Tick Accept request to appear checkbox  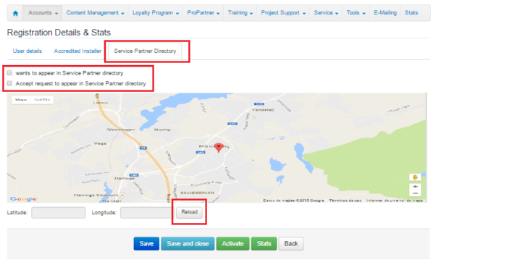coord(9,83)
